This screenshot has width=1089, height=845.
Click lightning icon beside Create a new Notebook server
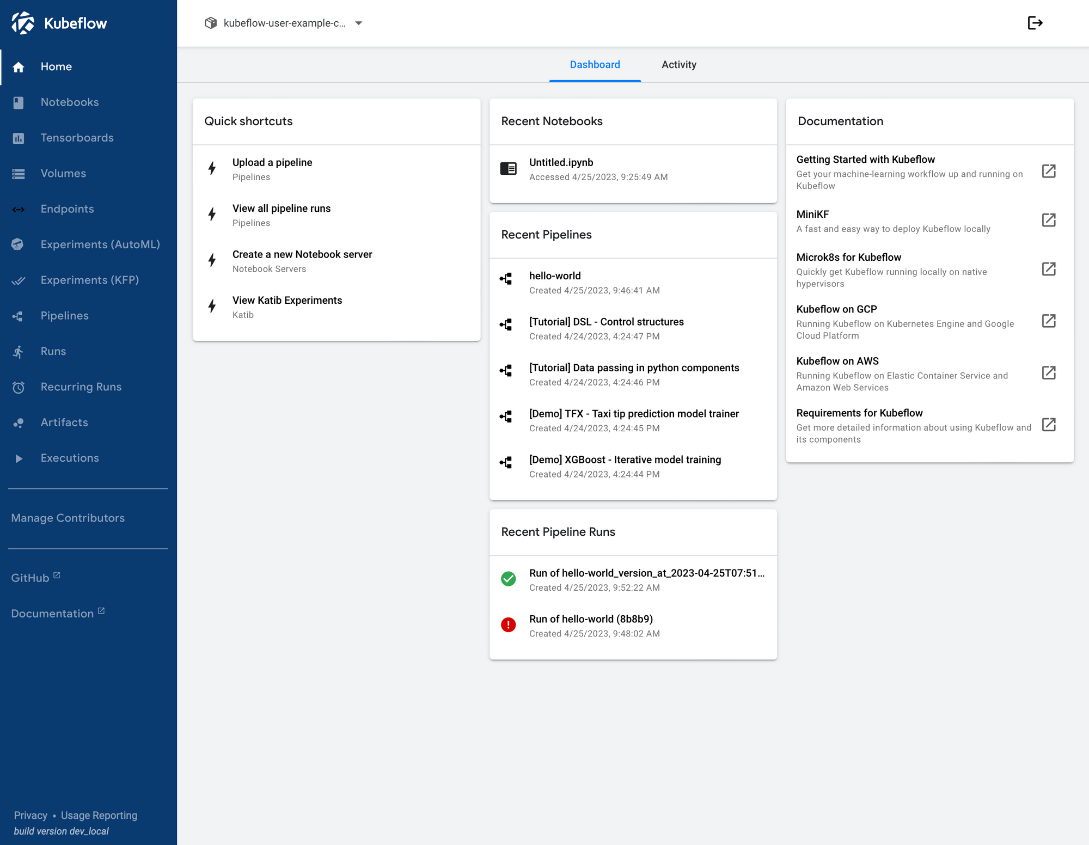point(212,260)
